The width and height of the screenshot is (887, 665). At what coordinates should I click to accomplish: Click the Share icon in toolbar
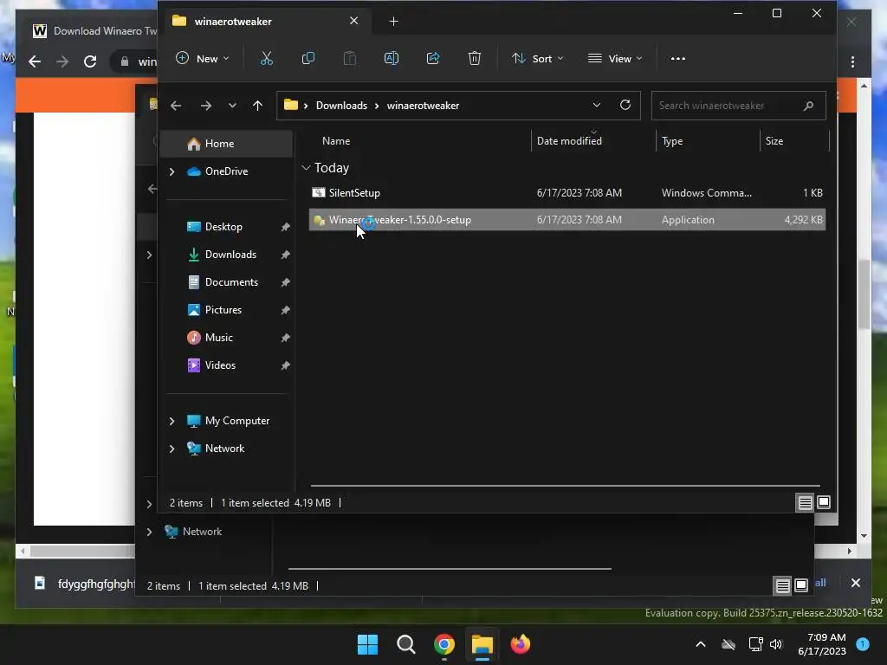point(433,58)
